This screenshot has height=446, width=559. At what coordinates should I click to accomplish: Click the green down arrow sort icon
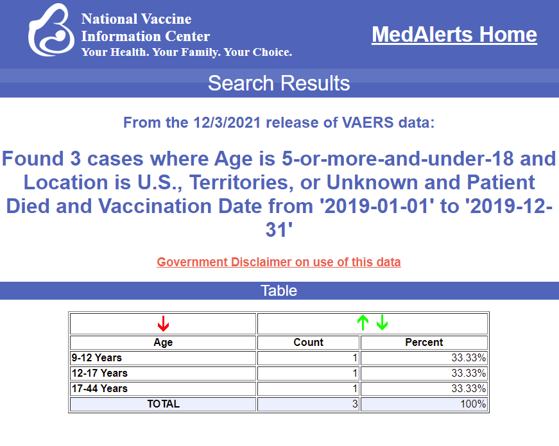pos(382,323)
